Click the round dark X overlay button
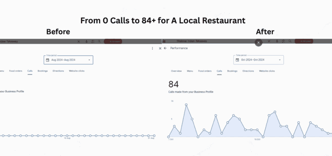 (x=258, y=43)
